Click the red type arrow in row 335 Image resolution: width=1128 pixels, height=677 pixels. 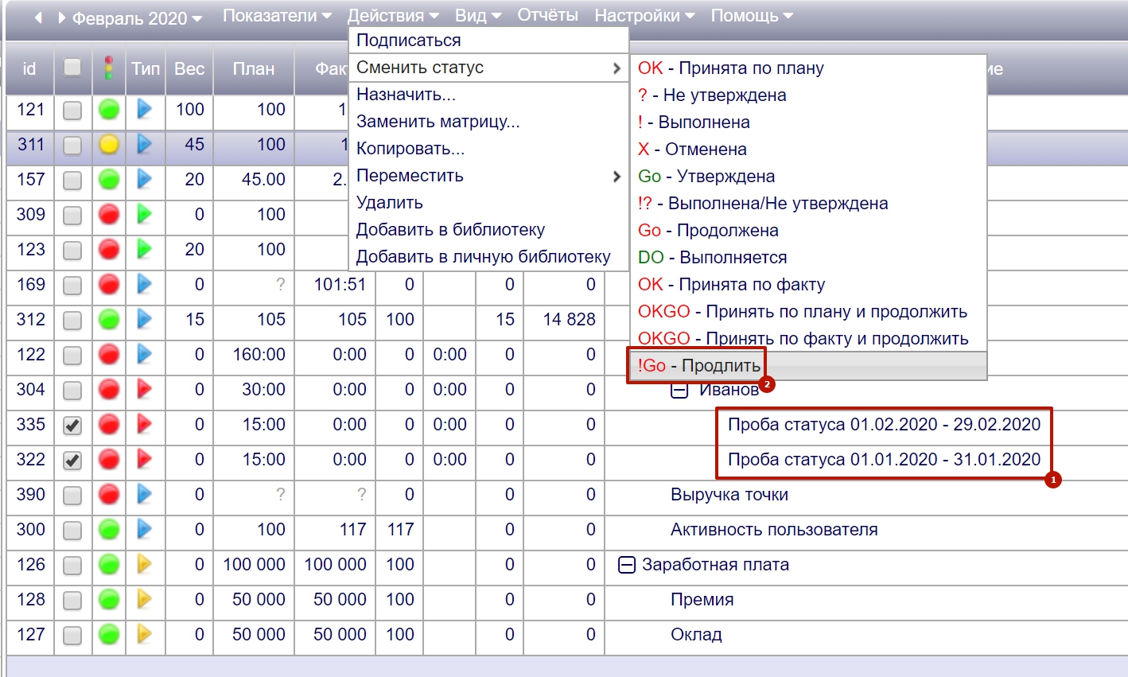point(144,424)
